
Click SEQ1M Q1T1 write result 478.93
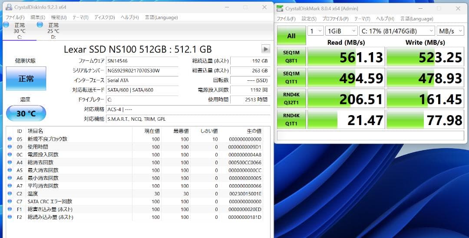425,78
